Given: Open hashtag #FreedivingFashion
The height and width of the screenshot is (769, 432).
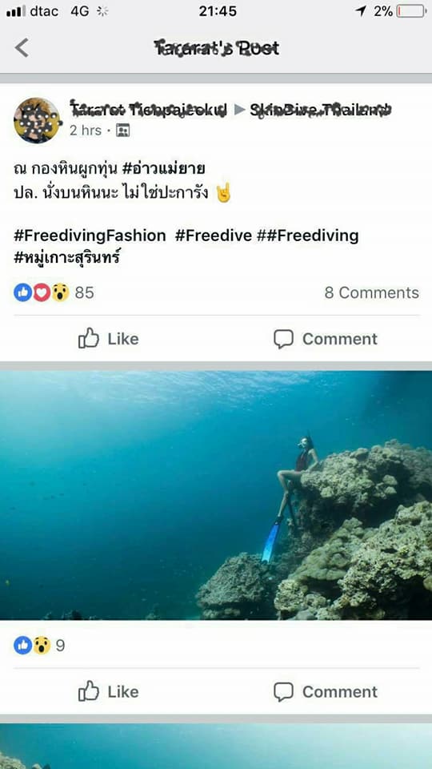Looking at the screenshot, I should pyautogui.click(x=90, y=236).
